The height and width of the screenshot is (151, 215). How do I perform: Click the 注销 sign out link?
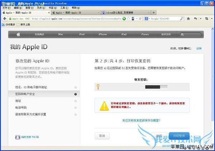pos(199,48)
